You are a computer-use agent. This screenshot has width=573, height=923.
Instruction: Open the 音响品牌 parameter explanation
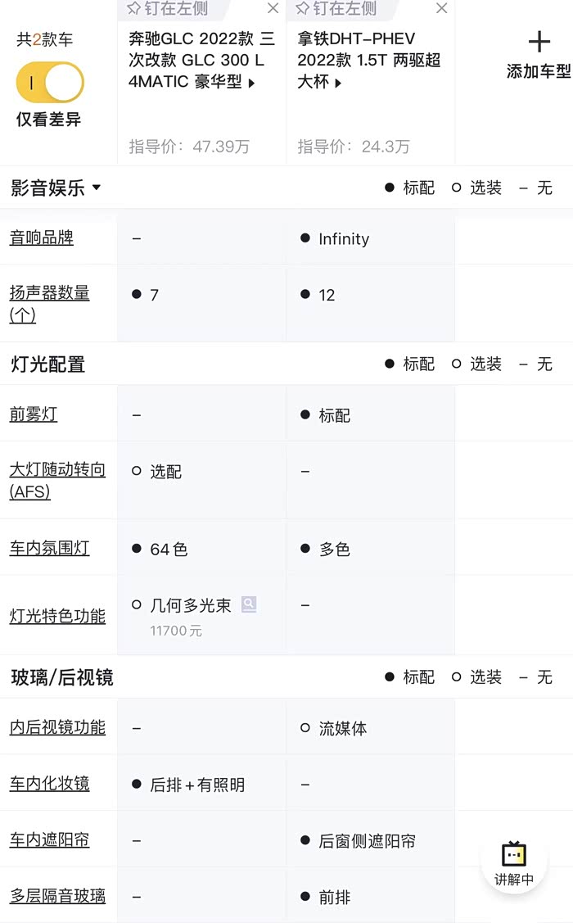(x=42, y=238)
